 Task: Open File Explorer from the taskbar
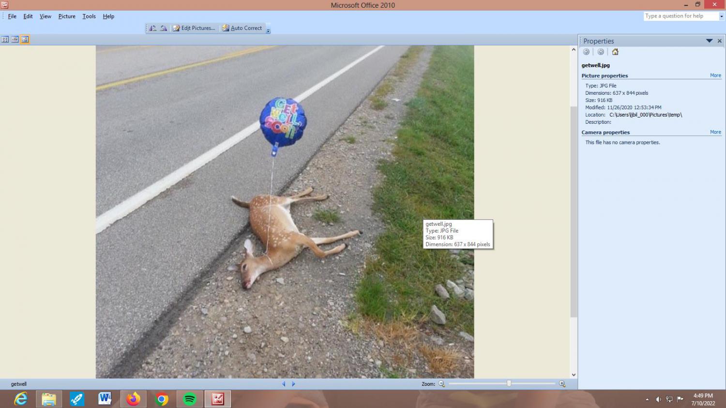tap(49, 399)
